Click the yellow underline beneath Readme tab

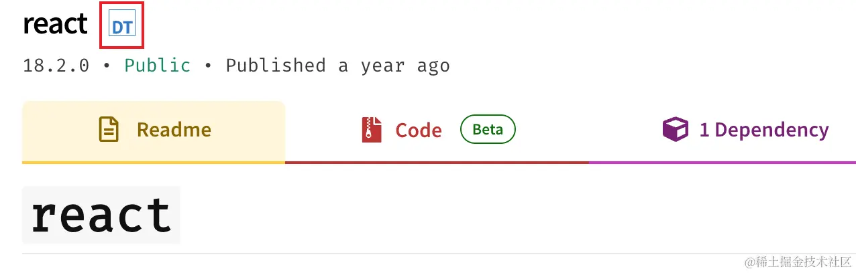coord(154,162)
